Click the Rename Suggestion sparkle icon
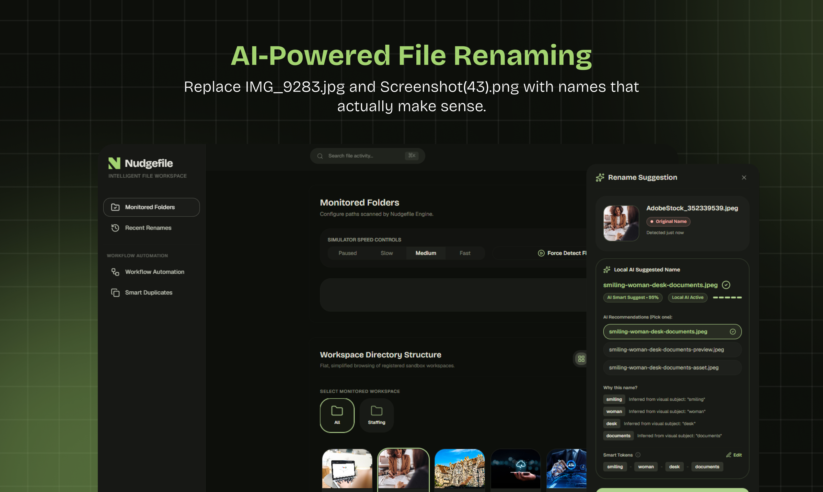Viewport: 823px width, 492px height. 600,177
